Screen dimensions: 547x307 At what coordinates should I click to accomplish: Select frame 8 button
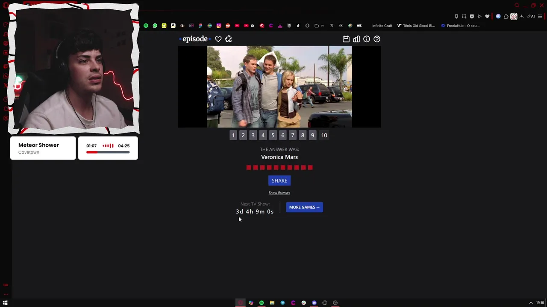pos(303,135)
